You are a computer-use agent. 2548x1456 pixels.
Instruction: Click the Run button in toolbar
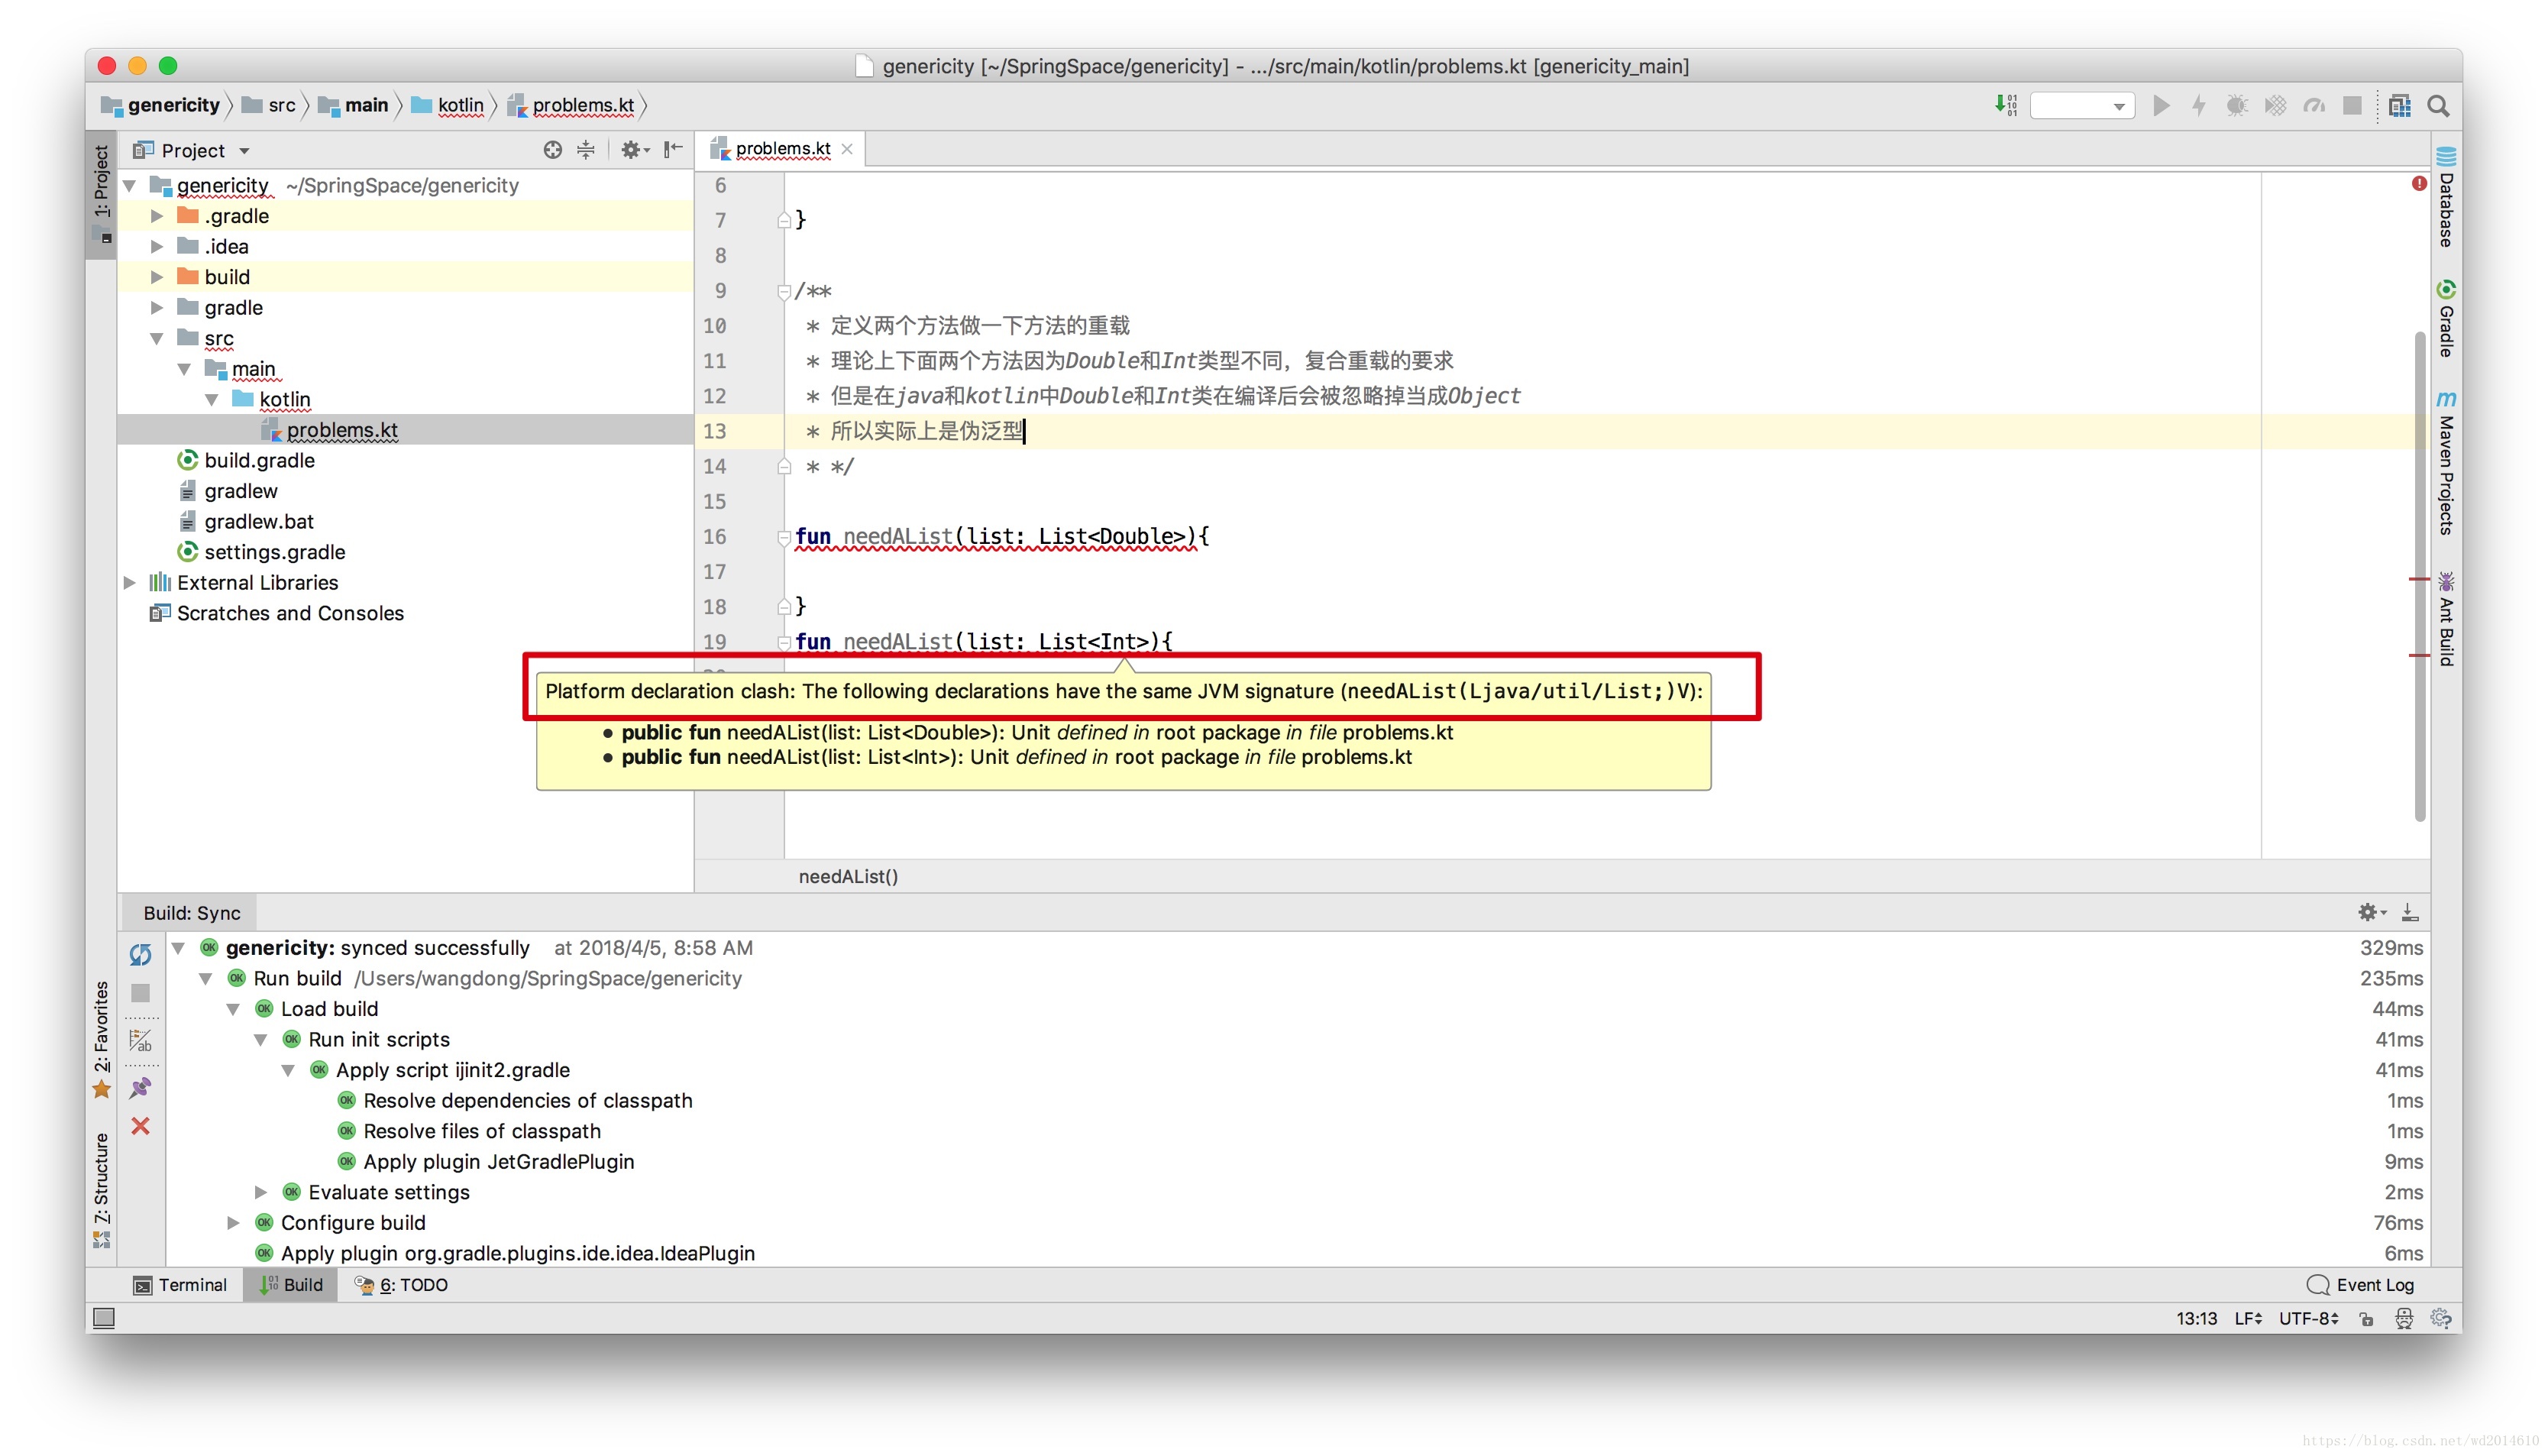click(2160, 105)
